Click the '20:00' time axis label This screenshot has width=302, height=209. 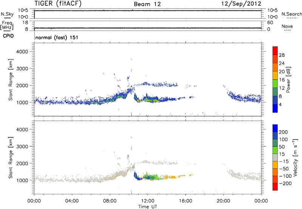click(x=223, y=201)
